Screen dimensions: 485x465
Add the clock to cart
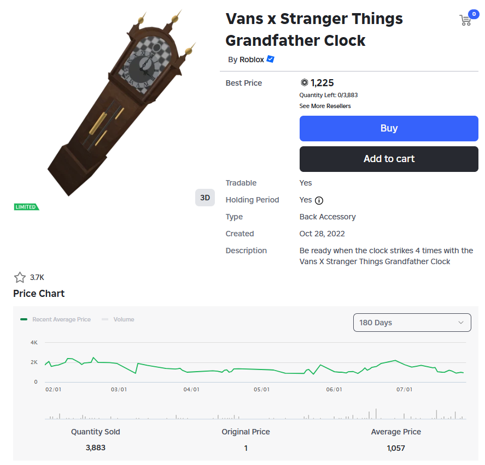coord(389,159)
